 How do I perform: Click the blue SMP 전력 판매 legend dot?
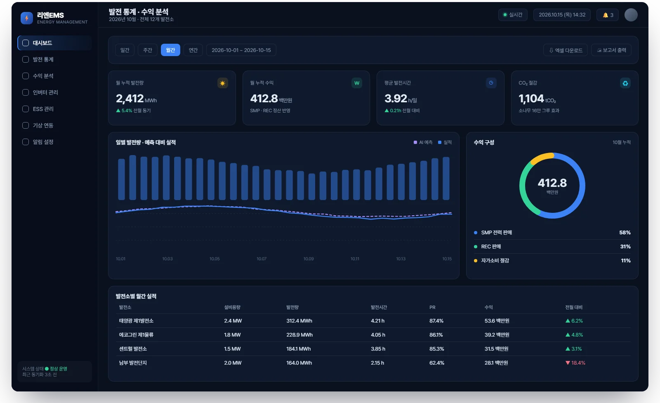coord(476,233)
